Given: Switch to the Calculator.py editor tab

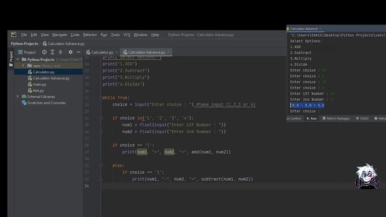Looking at the screenshot, I should pos(102,52).
